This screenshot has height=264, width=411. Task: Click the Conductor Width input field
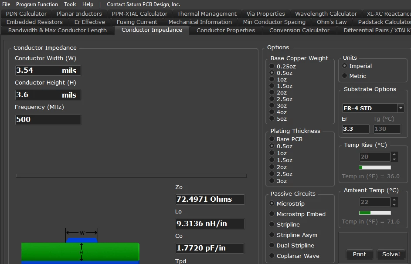pyautogui.click(x=48, y=71)
